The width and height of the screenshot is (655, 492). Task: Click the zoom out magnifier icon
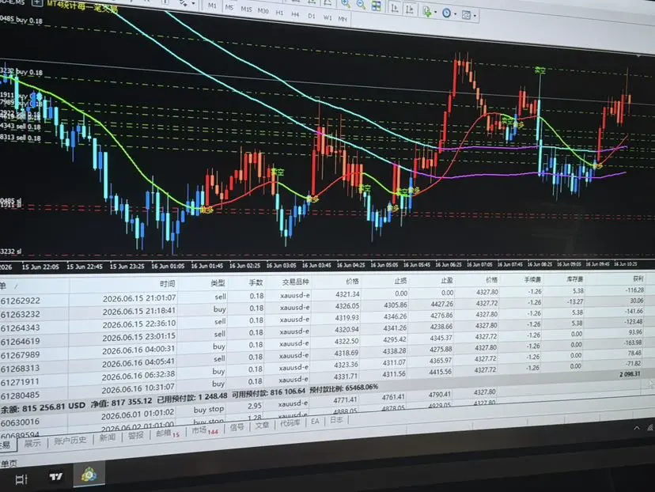(361, 5)
